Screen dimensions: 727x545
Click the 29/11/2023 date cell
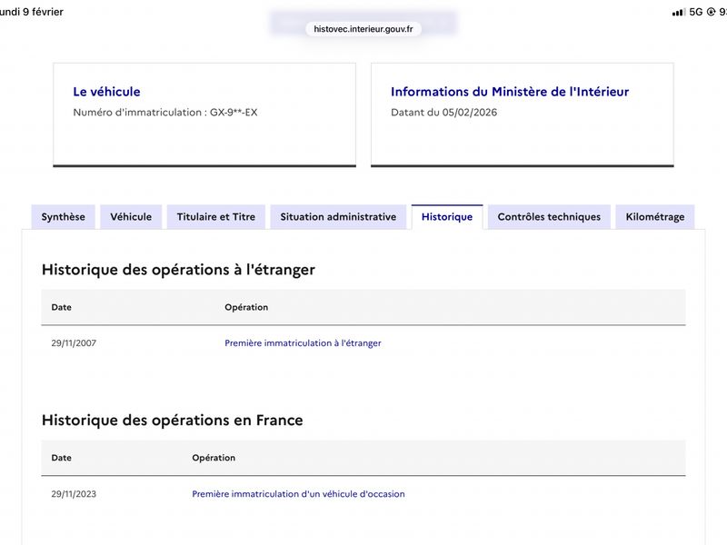pos(74,494)
